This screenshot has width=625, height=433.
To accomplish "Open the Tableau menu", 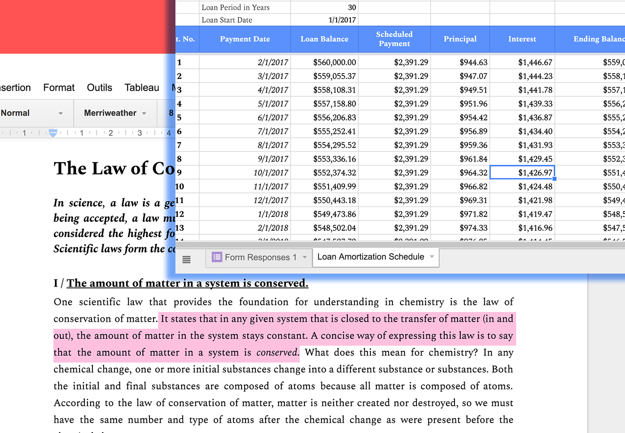I will (x=142, y=87).
